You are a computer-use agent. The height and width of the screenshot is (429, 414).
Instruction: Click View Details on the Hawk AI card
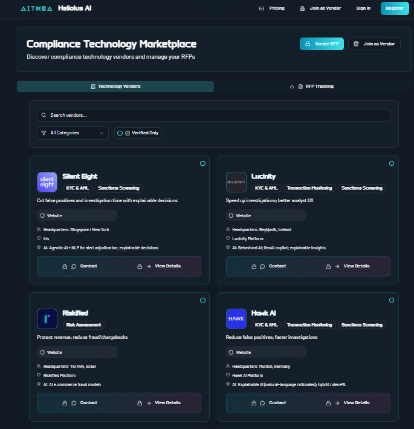point(348,403)
